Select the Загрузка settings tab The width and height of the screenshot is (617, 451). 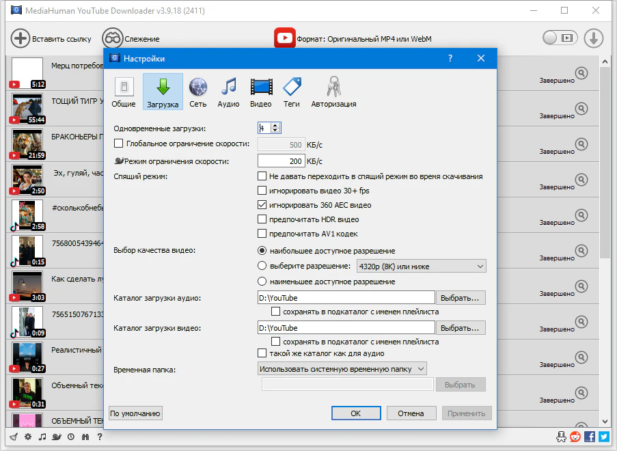pos(163,92)
